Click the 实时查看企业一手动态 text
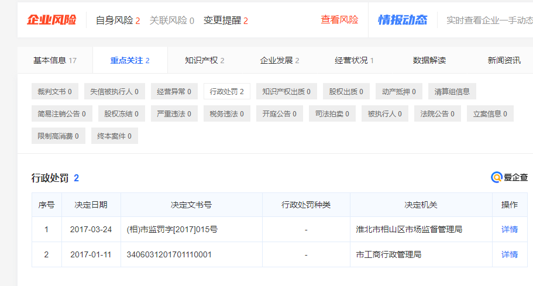Screen dimensions: 533x286 tap(490, 20)
